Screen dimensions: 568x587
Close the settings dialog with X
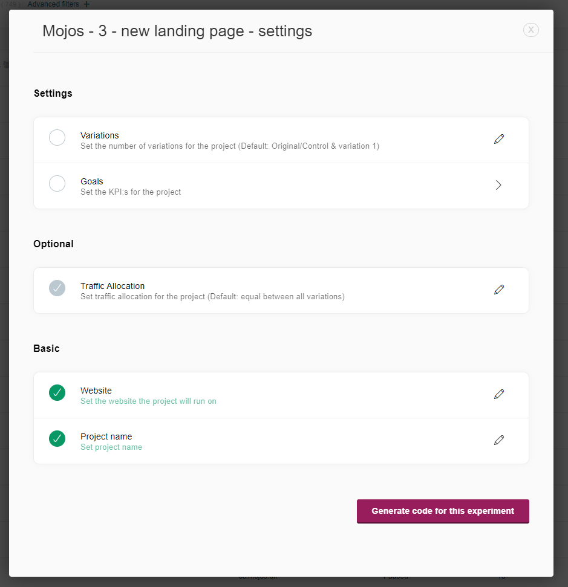click(531, 30)
